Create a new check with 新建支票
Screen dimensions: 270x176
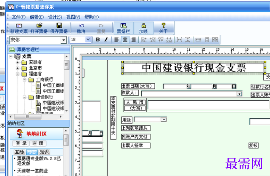pos(19,28)
